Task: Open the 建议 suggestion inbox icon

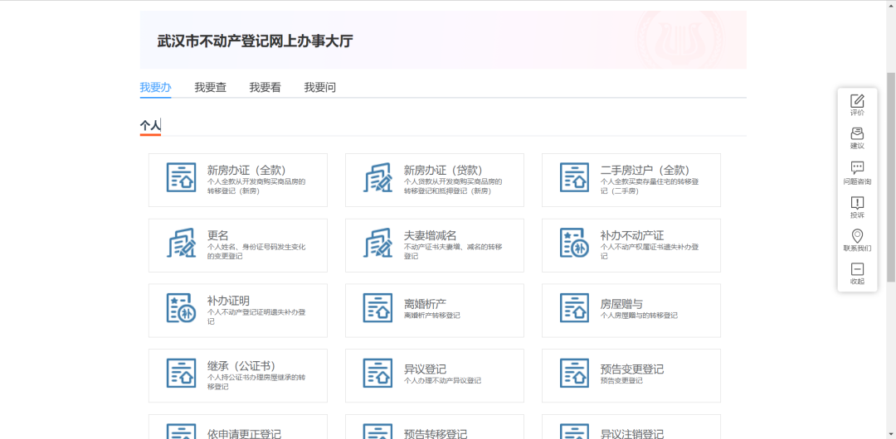Action: pos(857,133)
